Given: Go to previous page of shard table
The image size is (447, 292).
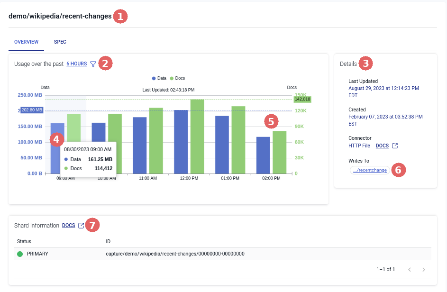Looking at the screenshot, I should coord(410,270).
